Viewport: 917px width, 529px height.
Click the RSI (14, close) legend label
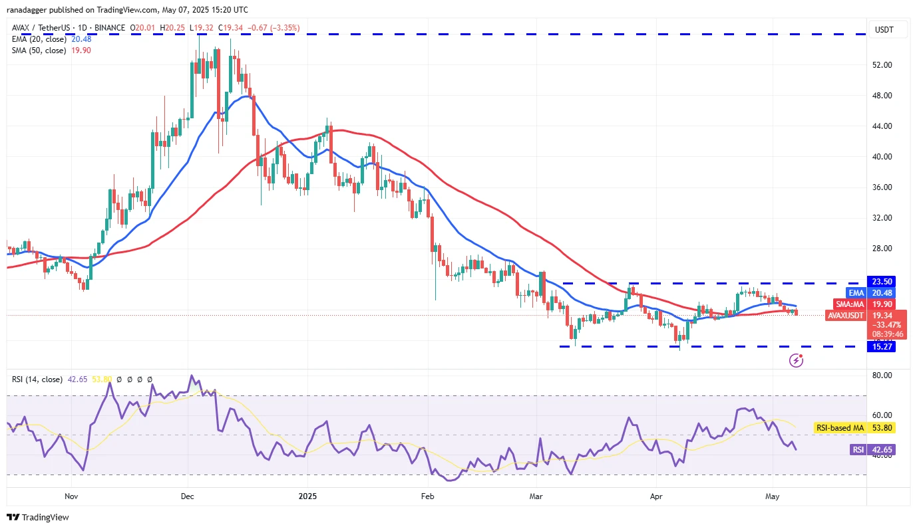pyautogui.click(x=37, y=379)
